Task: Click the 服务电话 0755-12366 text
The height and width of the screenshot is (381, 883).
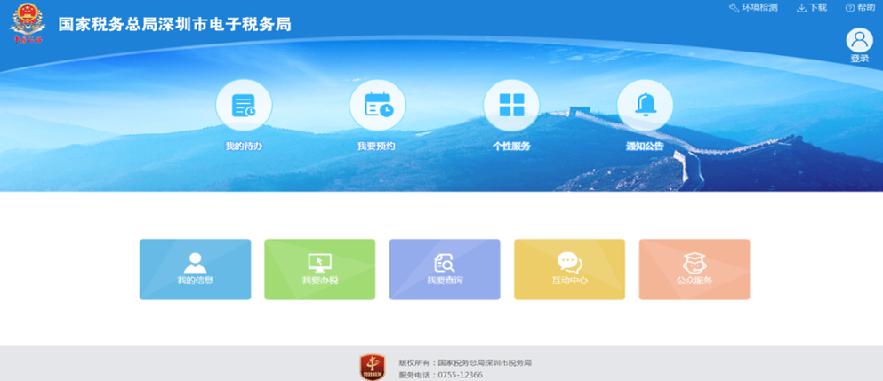Action: pos(440,375)
